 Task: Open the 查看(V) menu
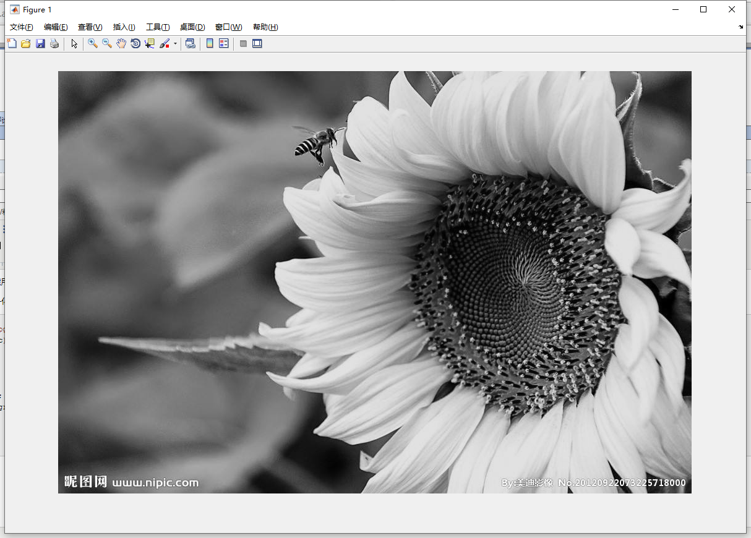point(90,27)
